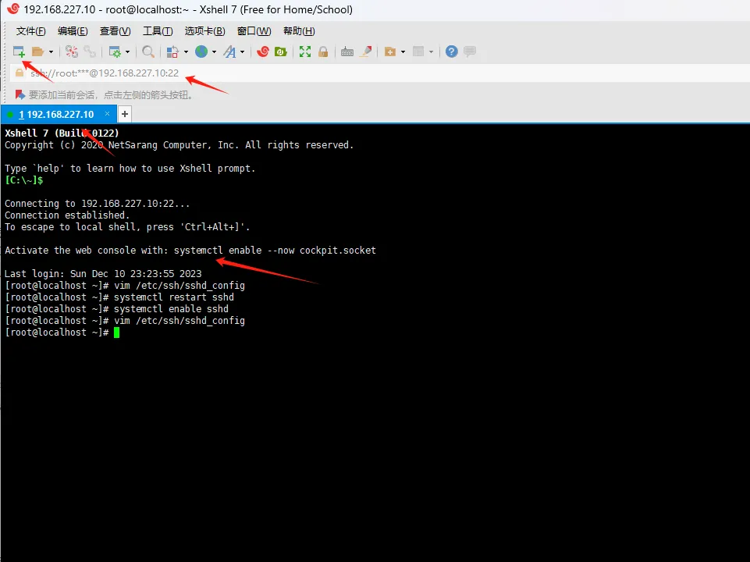Click 'systemctl enable sshd' command text
Image resolution: width=750 pixels, height=562 pixels.
coord(171,309)
